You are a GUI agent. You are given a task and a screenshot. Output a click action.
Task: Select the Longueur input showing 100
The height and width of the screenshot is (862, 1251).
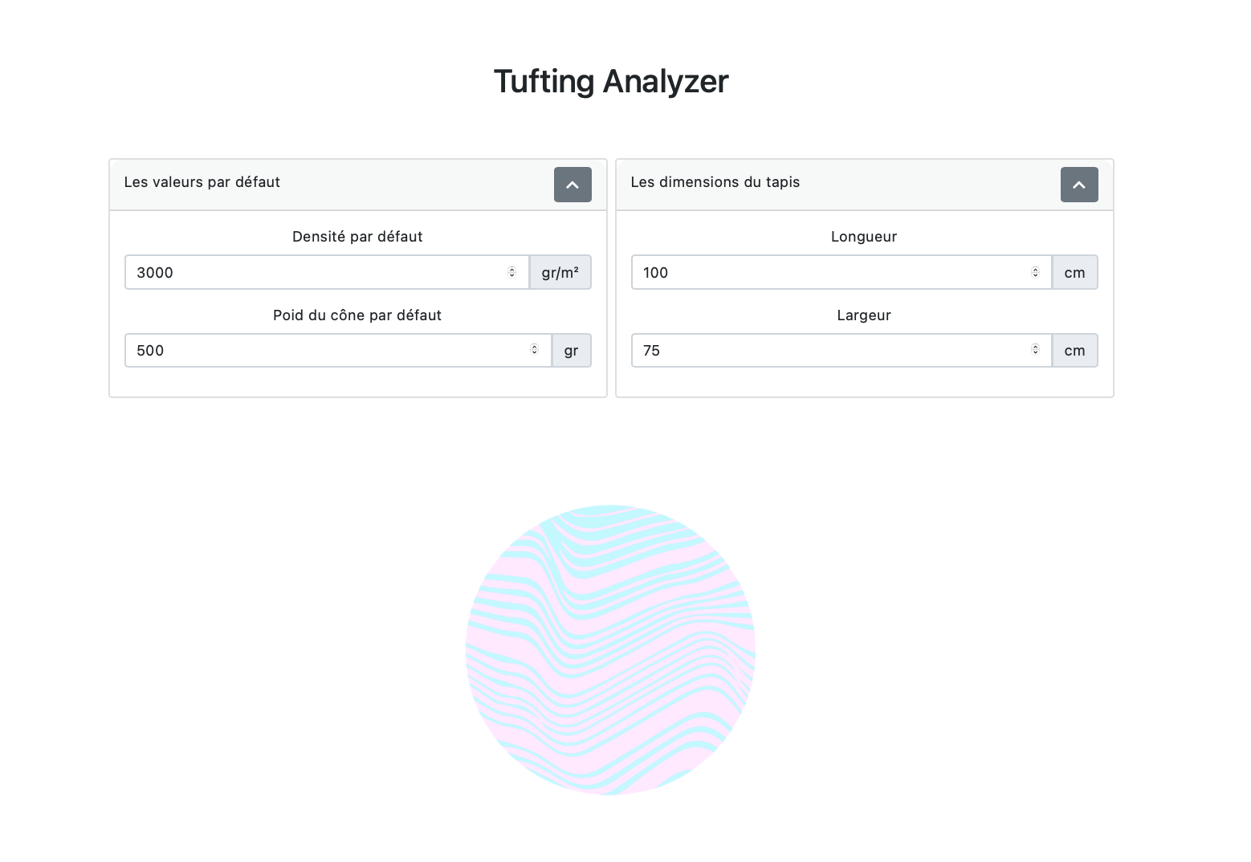[841, 272]
